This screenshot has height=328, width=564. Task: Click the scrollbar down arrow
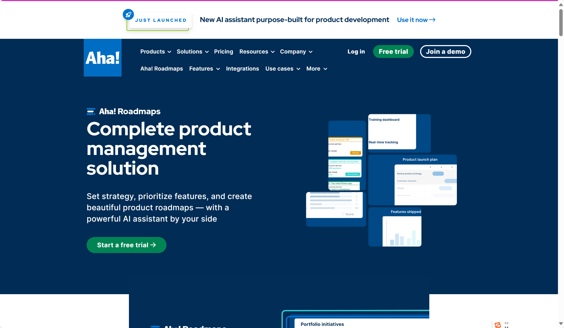pyautogui.click(x=561, y=324)
